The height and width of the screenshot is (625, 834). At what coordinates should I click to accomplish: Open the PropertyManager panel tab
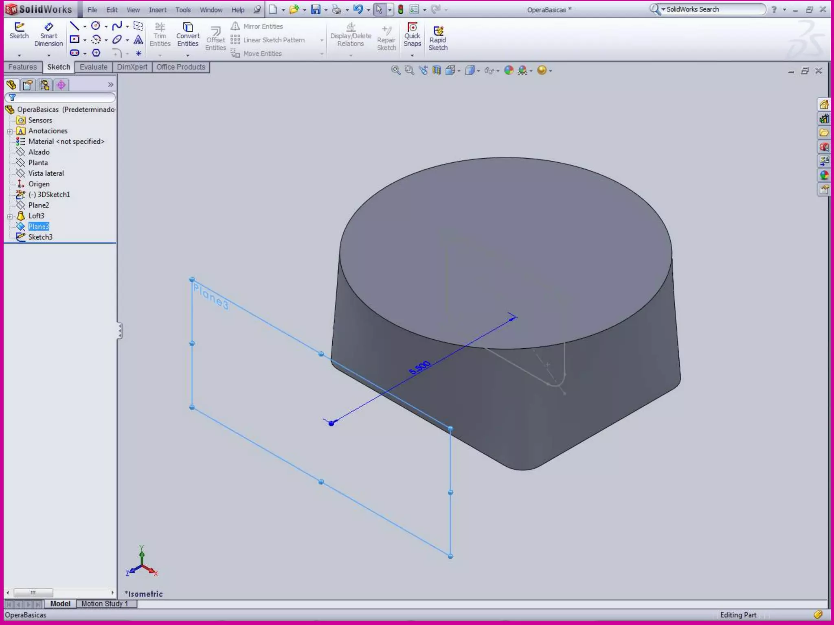[x=28, y=85]
